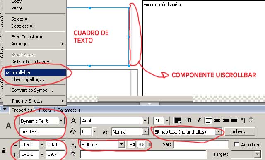Uncheck Scrollable in the context menu

tap(35, 72)
